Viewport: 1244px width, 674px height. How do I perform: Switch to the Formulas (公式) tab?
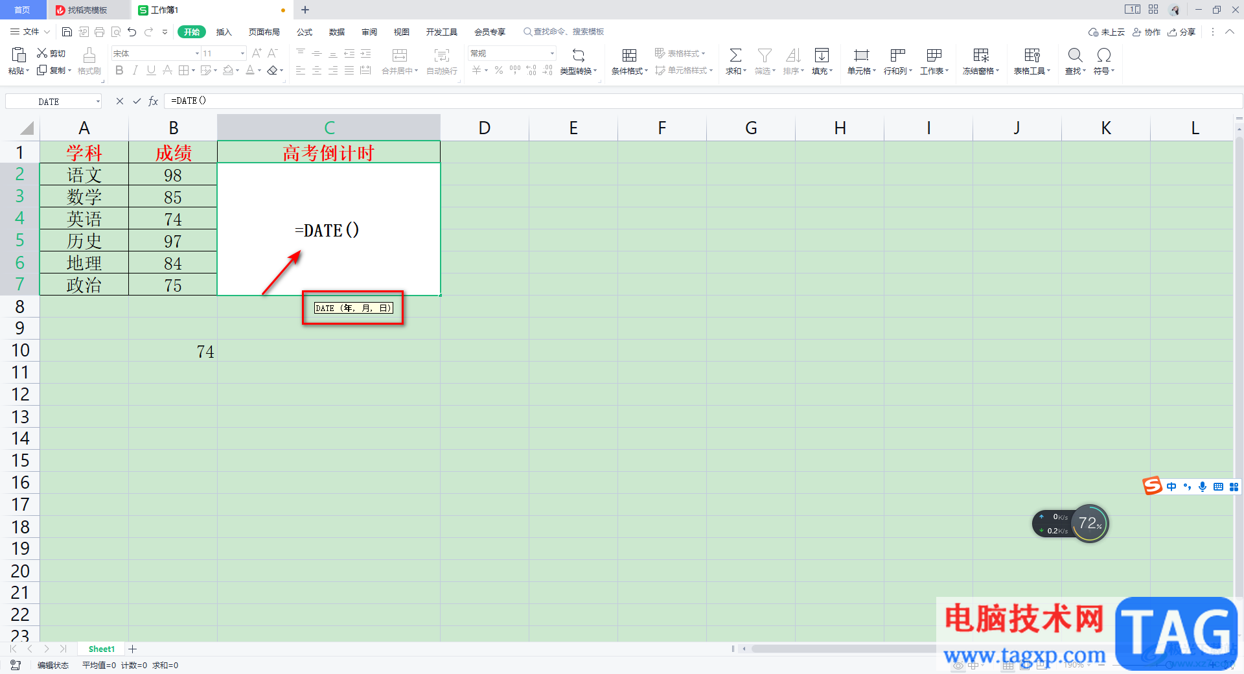click(x=305, y=32)
